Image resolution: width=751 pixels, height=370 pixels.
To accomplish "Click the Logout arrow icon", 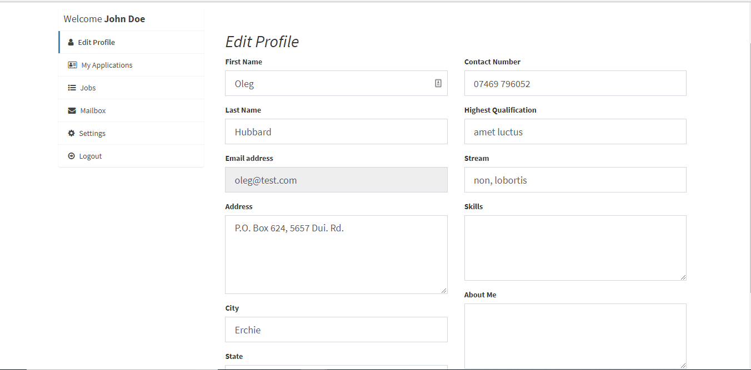I will click(x=71, y=156).
